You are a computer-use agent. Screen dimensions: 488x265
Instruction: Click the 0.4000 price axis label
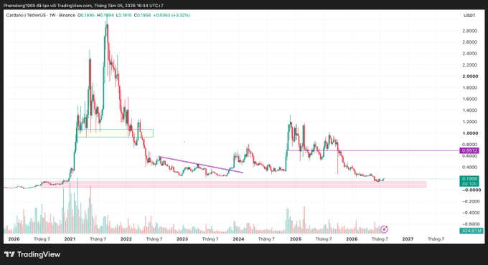[x=469, y=167]
